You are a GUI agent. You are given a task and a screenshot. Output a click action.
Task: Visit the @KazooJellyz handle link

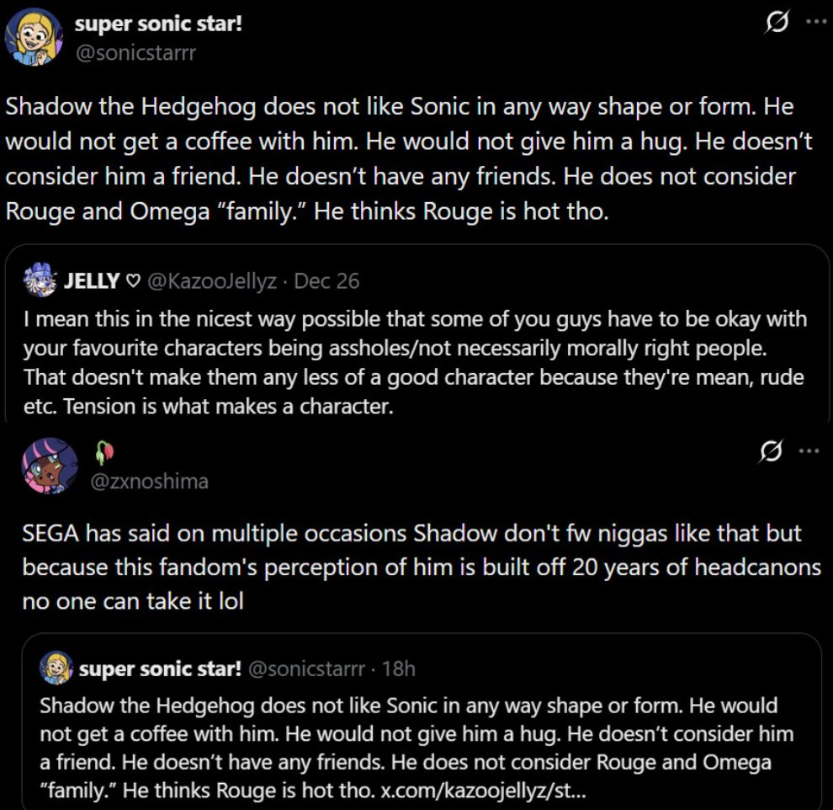(211, 281)
